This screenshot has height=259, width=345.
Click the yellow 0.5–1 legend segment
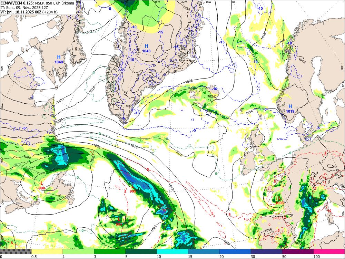[47, 251]
